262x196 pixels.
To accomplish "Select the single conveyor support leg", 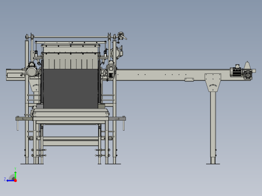I will click(x=213, y=128).
